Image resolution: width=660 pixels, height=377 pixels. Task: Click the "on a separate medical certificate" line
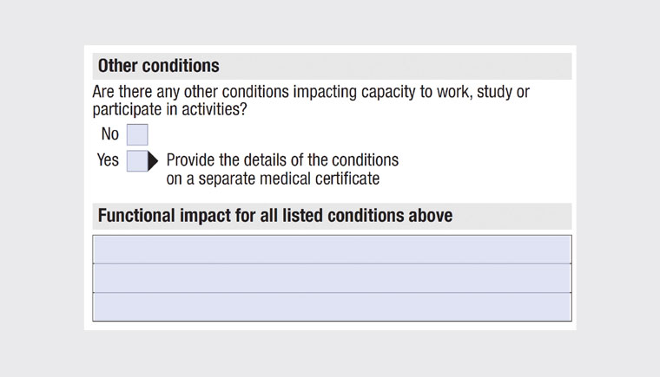[273, 179]
